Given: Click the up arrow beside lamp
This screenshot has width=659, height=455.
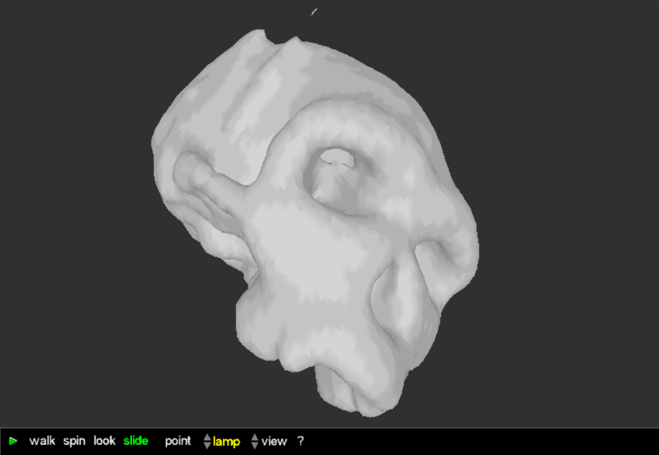Looking at the screenshot, I should pyautogui.click(x=207, y=437).
